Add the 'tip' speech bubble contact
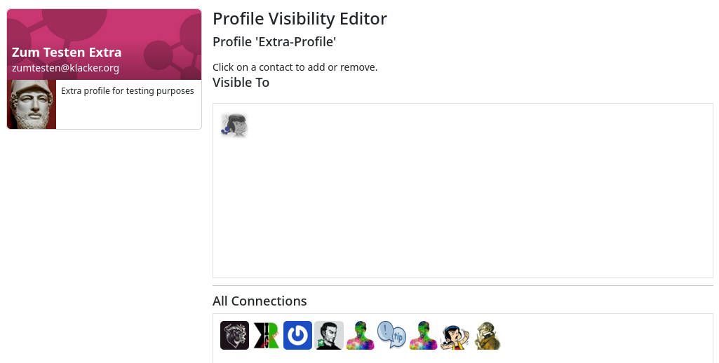719x363 pixels. (x=391, y=335)
